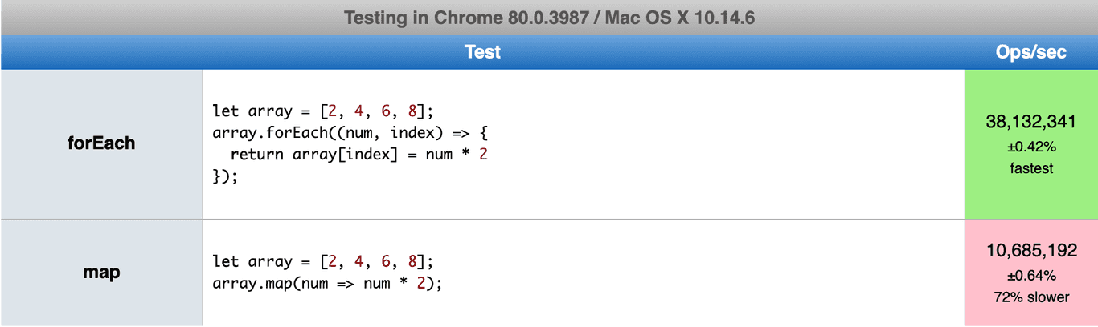1098x327 pixels.
Task: Click the 10,685,192 ops value
Action: click(1031, 251)
